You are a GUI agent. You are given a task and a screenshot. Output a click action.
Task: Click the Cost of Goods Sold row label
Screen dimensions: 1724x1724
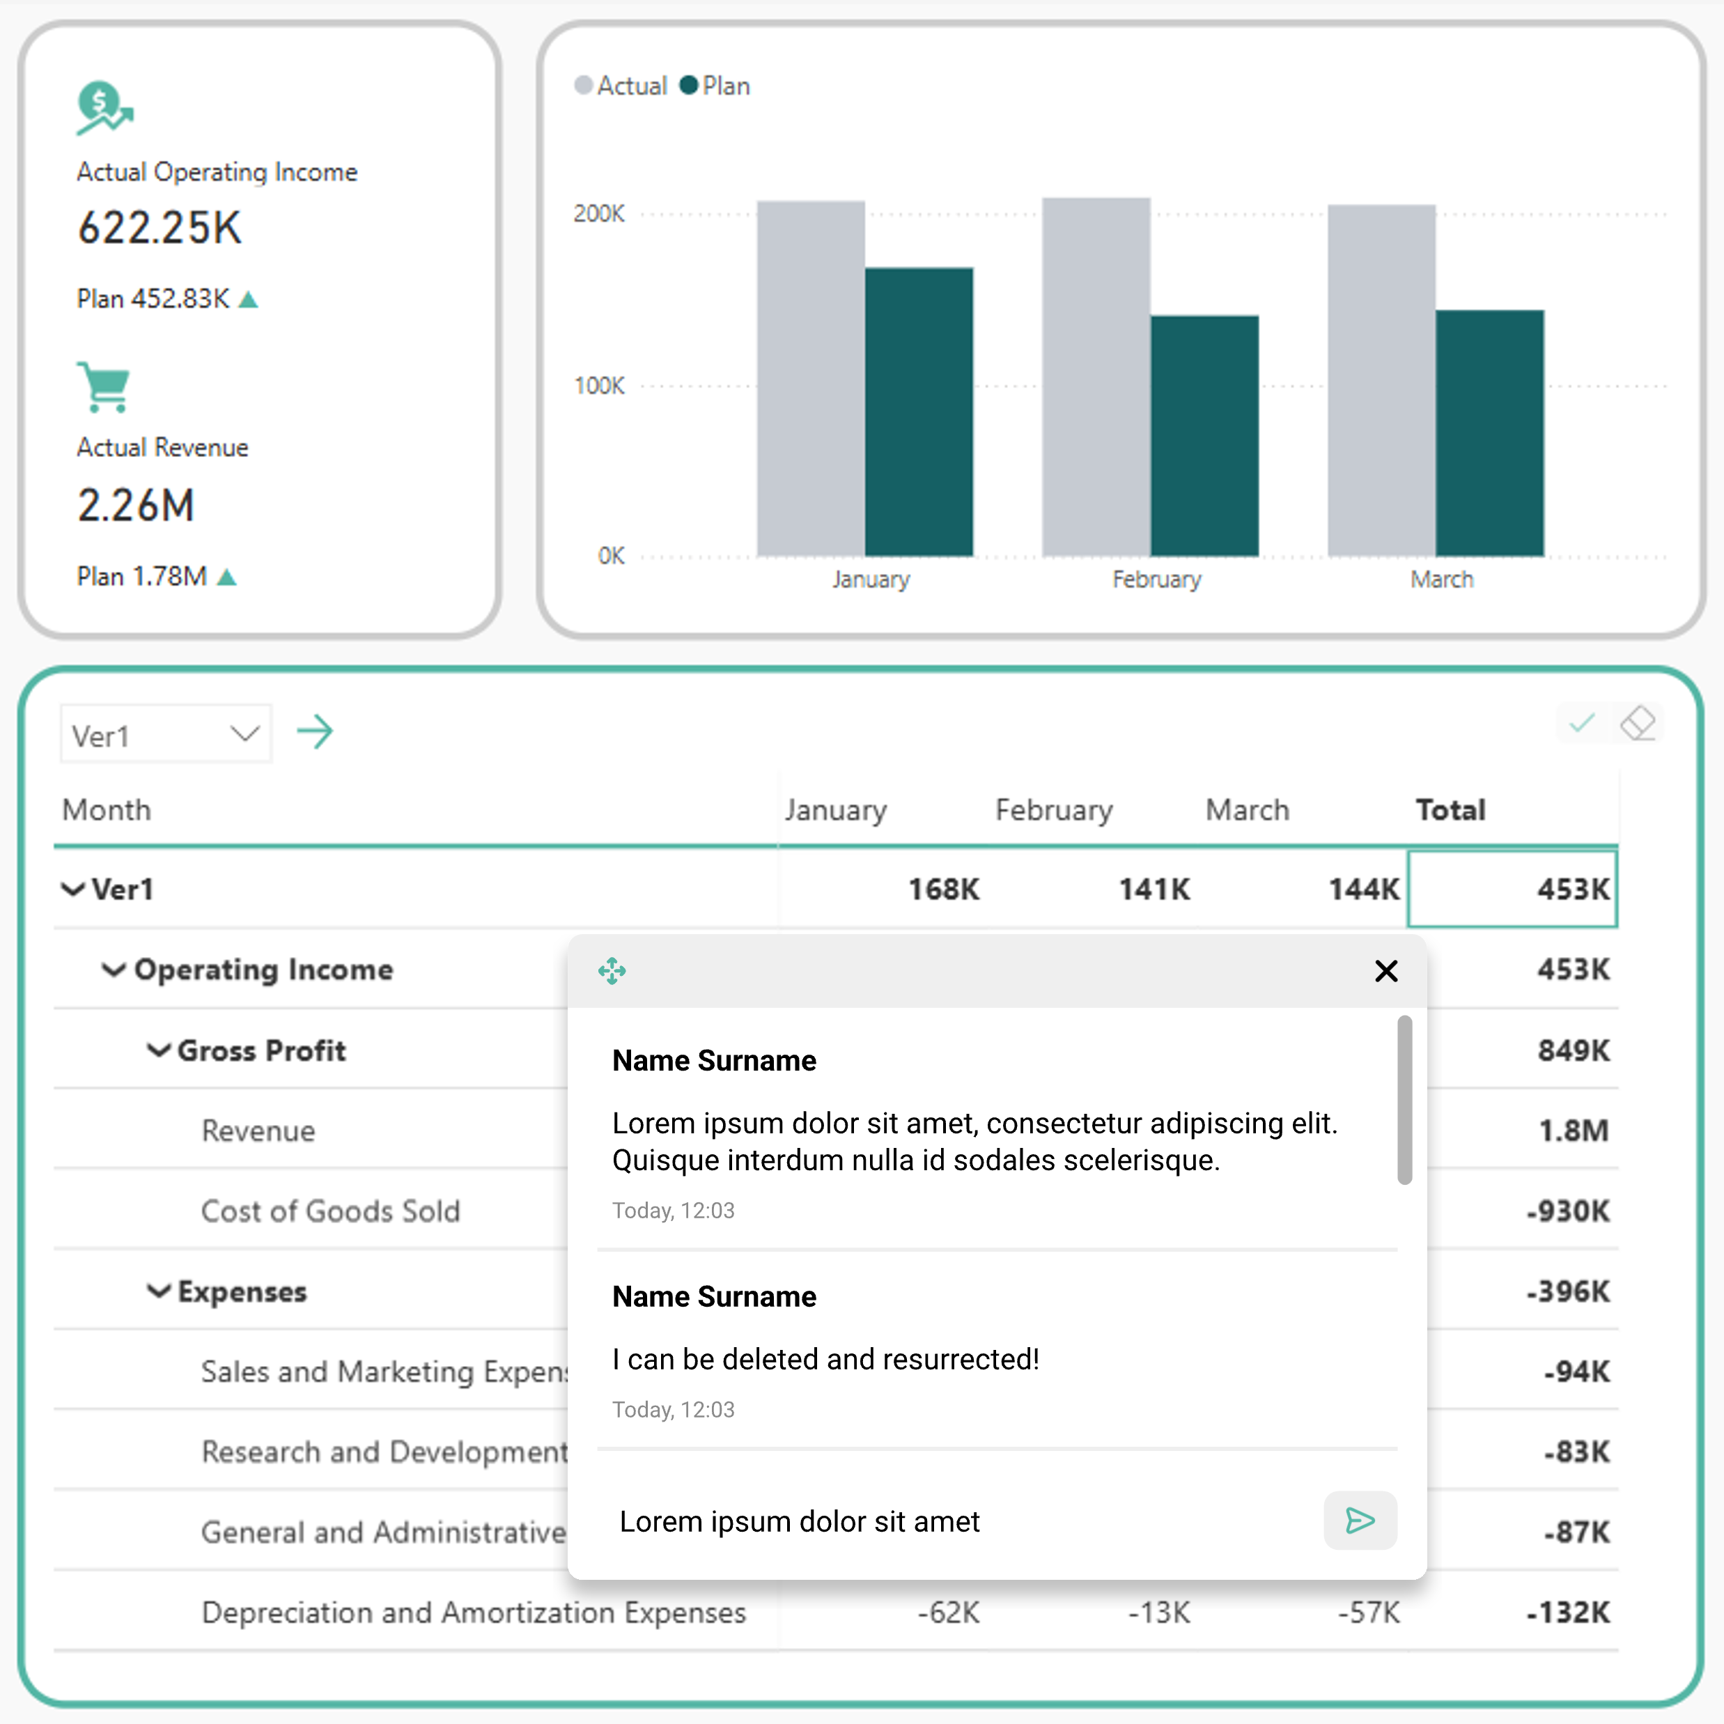point(330,1211)
